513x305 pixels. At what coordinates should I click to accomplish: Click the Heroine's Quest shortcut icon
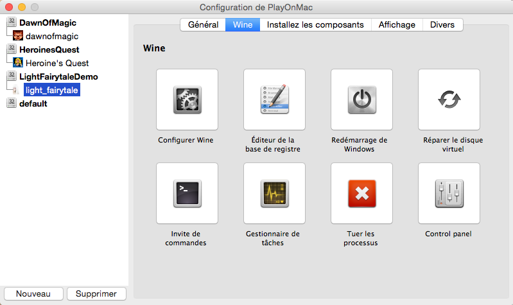point(18,62)
